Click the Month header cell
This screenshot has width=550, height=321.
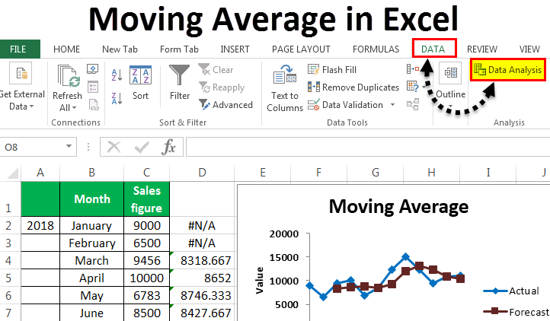[x=92, y=199]
